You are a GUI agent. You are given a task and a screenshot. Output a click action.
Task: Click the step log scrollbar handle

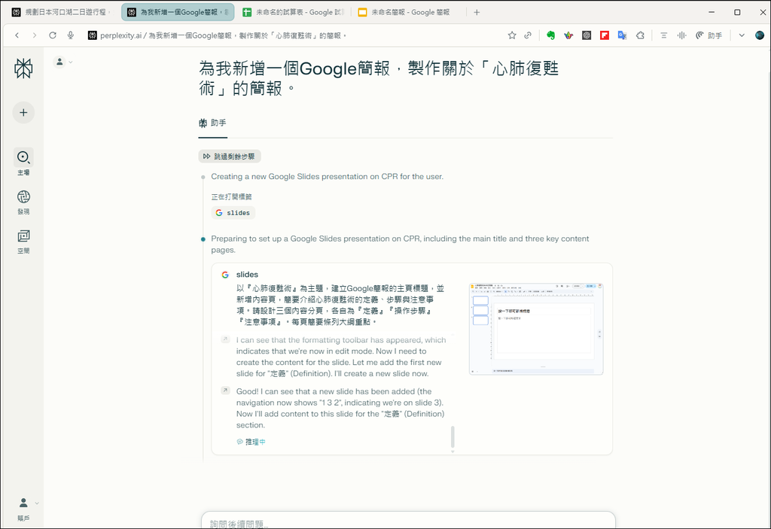[x=453, y=436]
